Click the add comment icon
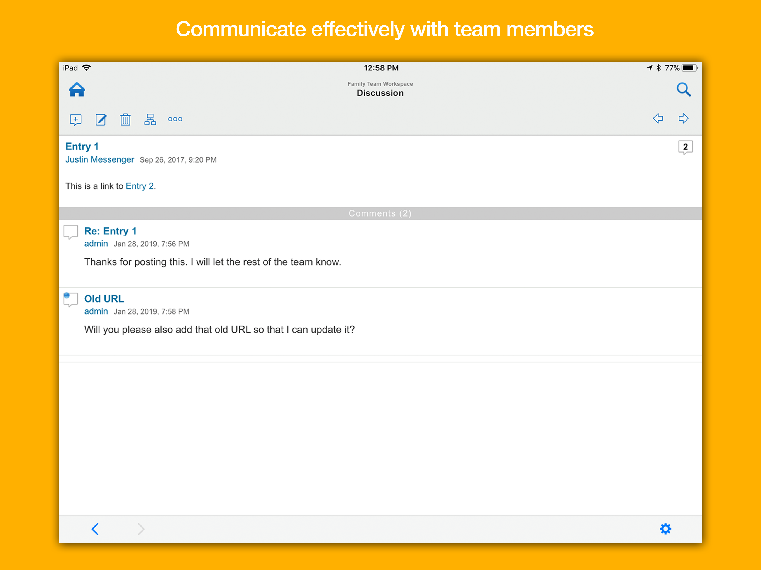This screenshot has width=761, height=570. (75, 120)
